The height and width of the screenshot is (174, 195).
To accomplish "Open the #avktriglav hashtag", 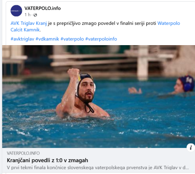I will click(x=22, y=39).
